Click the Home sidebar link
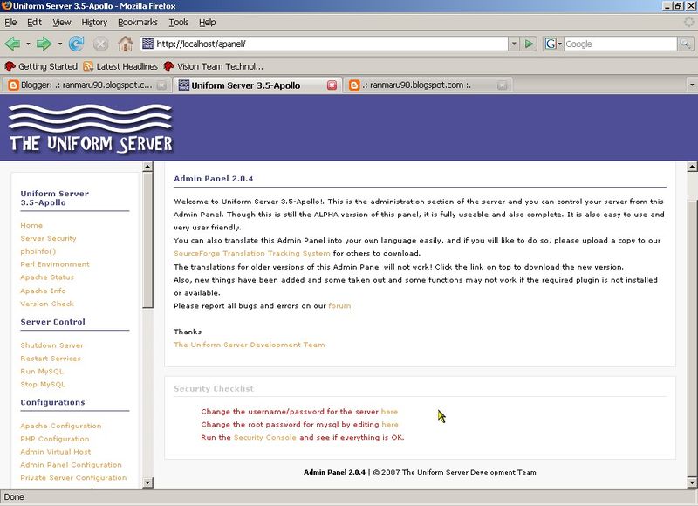 tap(31, 226)
